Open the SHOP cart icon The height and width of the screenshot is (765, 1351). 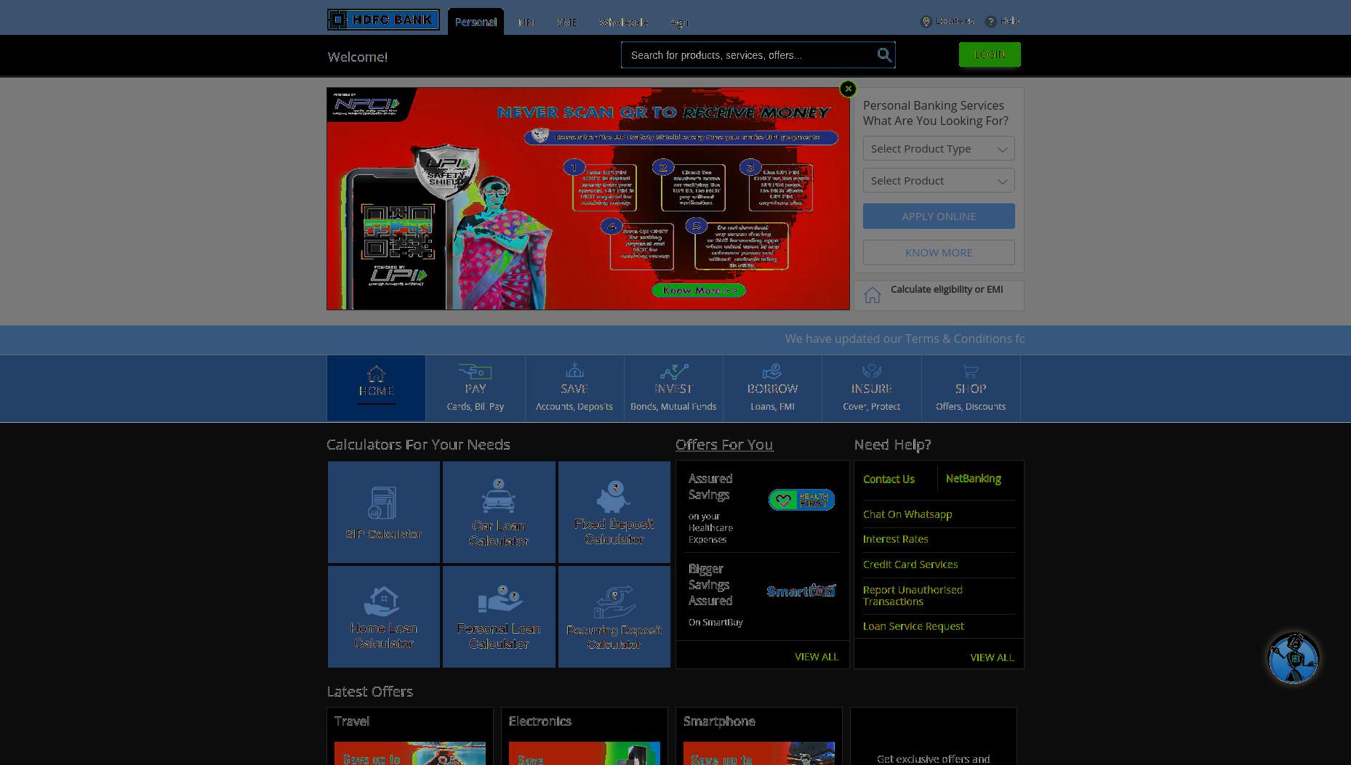coord(971,371)
